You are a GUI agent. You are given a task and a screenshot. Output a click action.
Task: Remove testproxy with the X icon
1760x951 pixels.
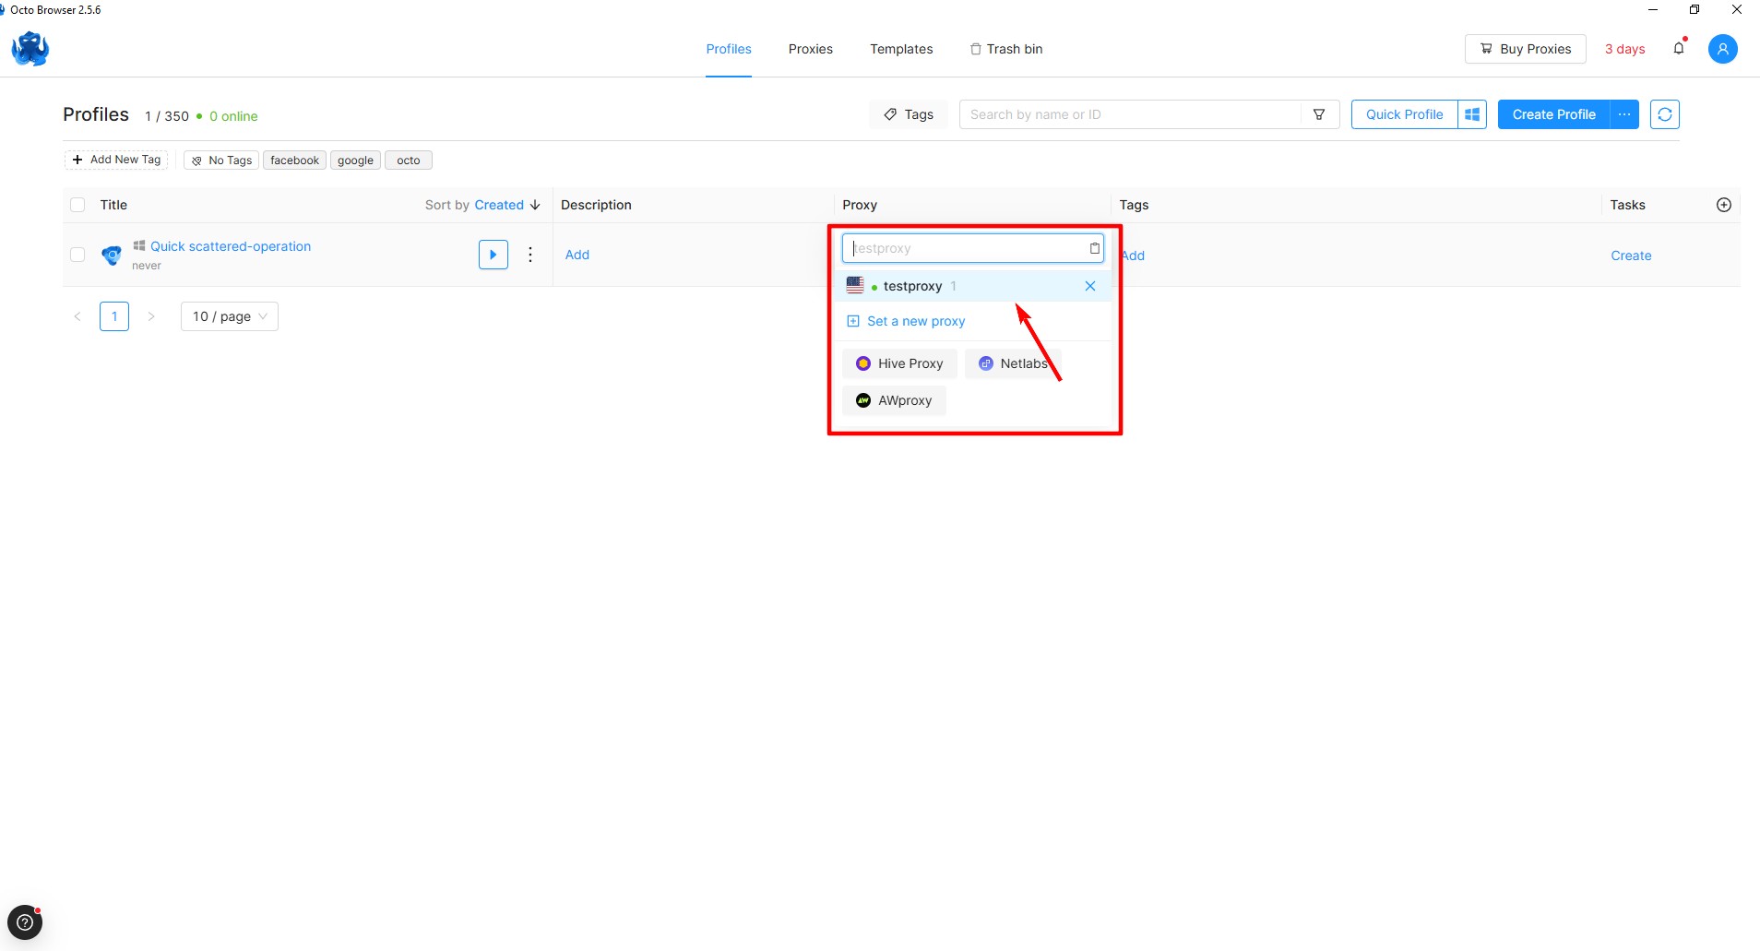(x=1090, y=286)
